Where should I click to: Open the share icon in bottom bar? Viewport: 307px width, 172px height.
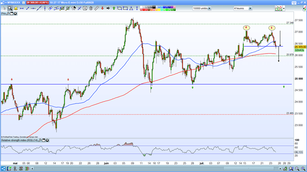coord(3,168)
